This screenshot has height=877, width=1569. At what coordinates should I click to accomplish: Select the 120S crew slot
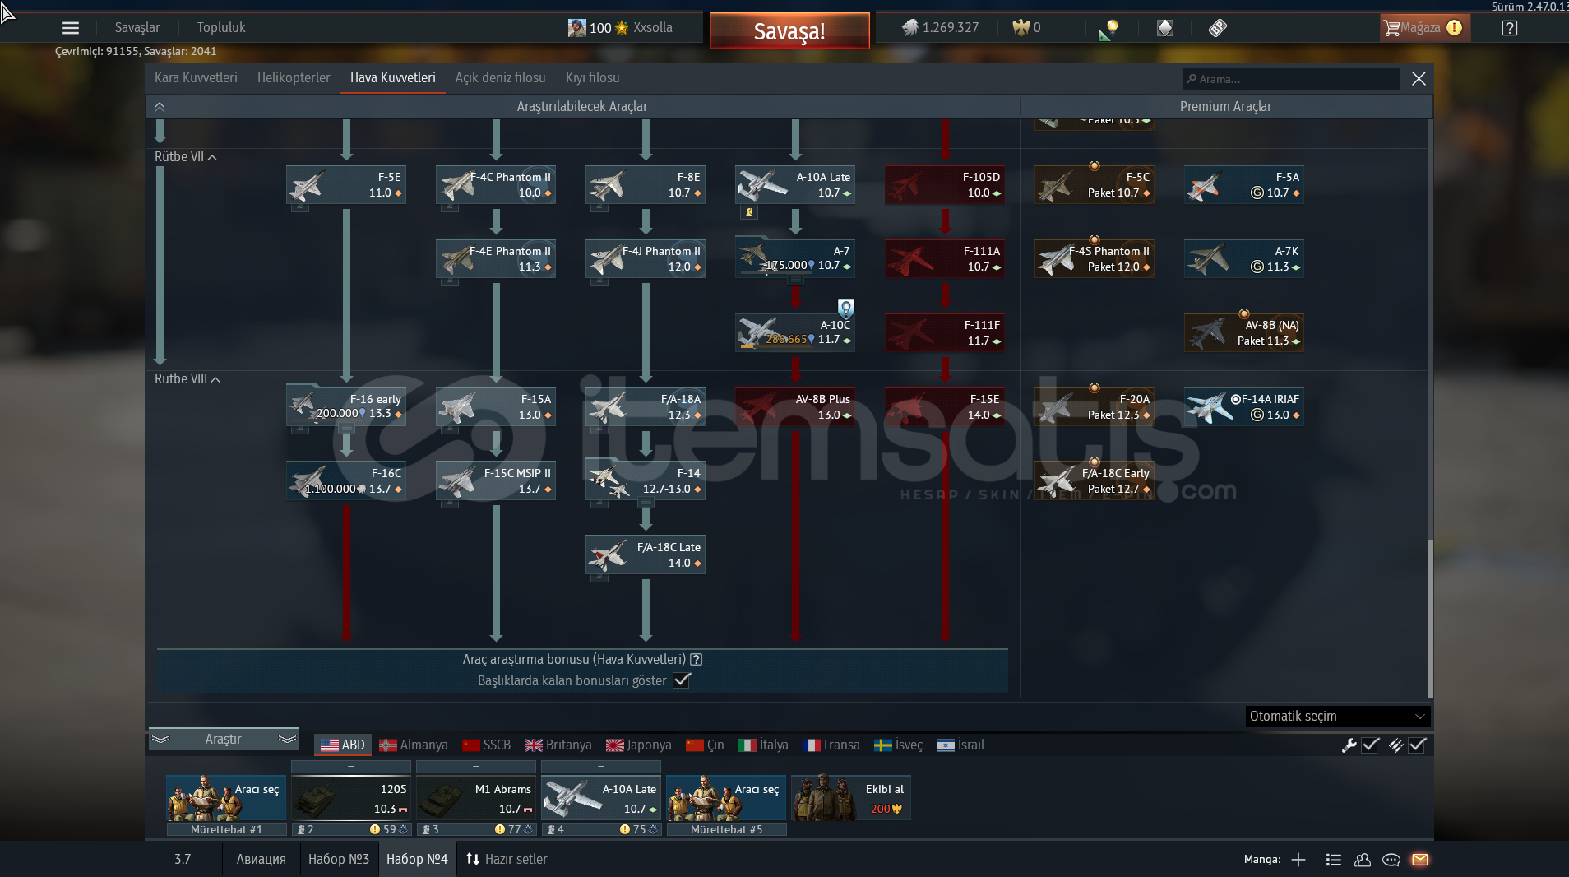(351, 798)
